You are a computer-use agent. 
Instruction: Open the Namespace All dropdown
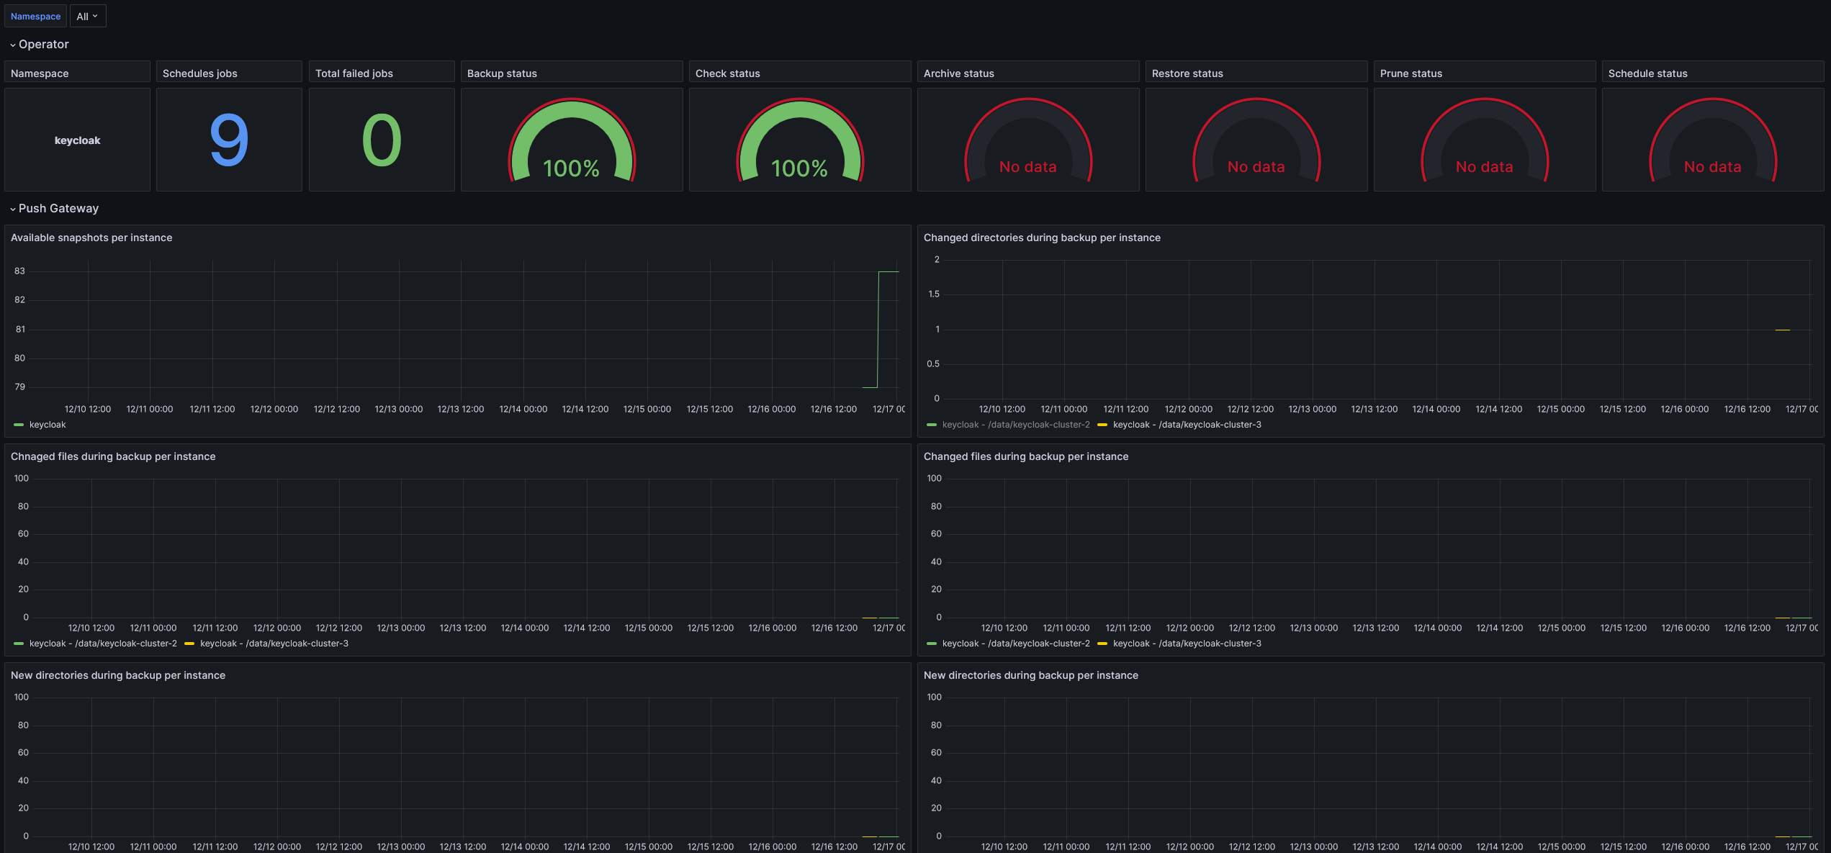[x=87, y=16]
